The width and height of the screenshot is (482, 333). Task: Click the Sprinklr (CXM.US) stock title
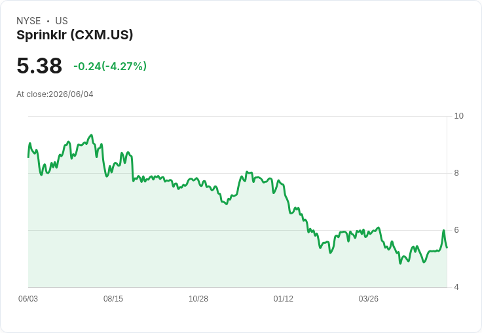click(75, 35)
